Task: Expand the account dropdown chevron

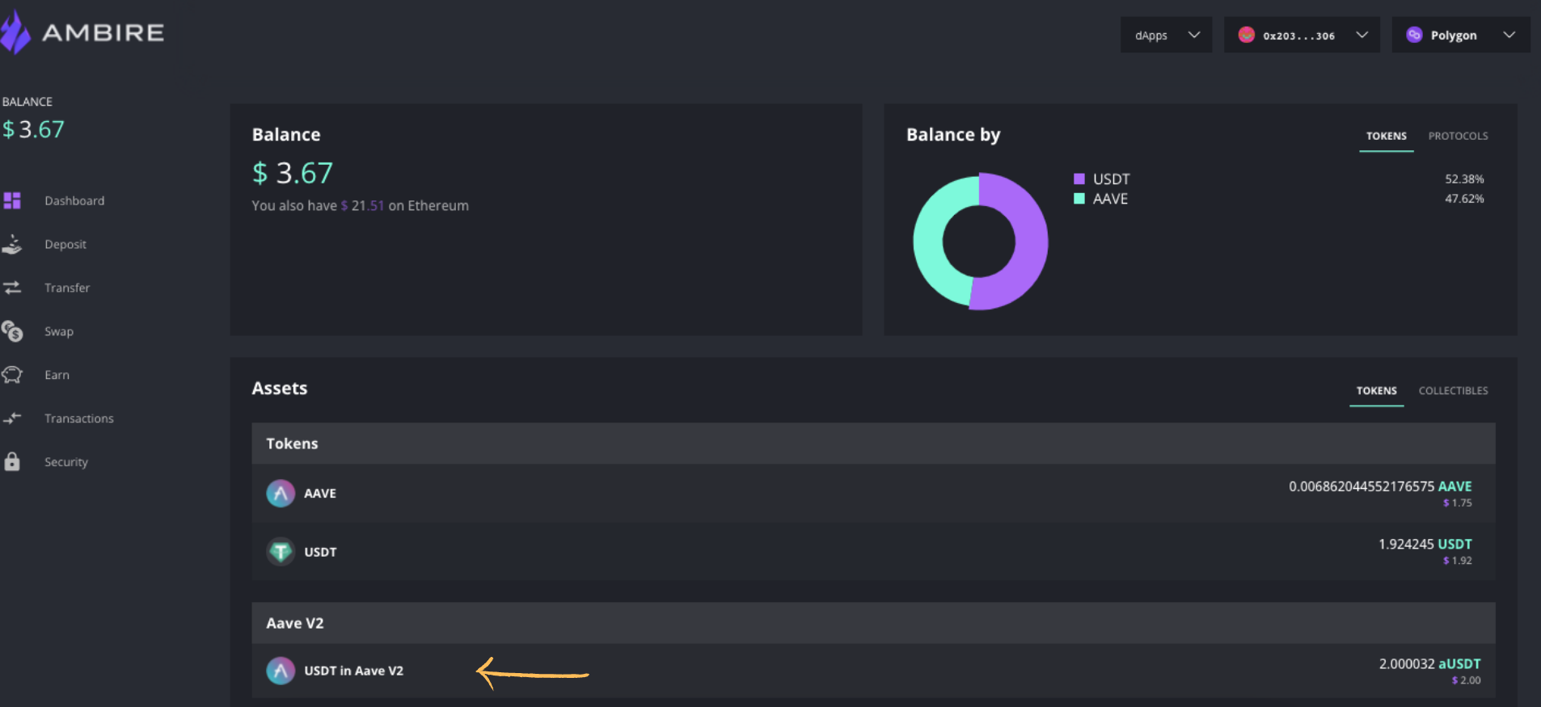Action: click(1362, 35)
